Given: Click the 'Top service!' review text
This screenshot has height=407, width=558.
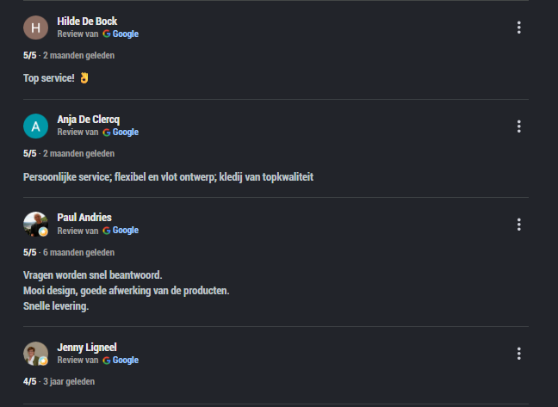Looking at the screenshot, I should pos(49,78).
